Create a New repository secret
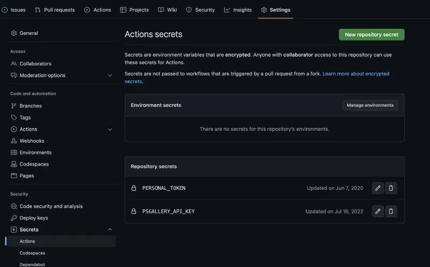Screen dimensions: 430x267 (371, 35)
